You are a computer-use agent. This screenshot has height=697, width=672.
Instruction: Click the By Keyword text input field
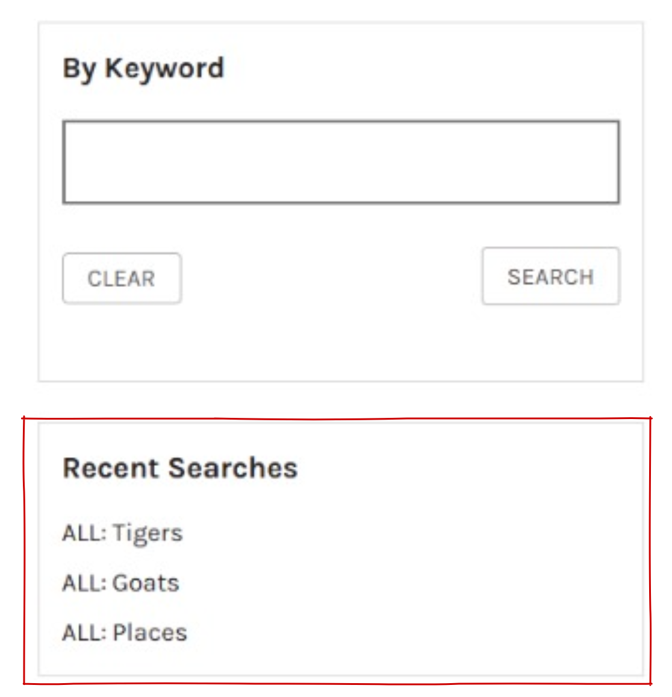pyautogui.click(x=341, y=162)
